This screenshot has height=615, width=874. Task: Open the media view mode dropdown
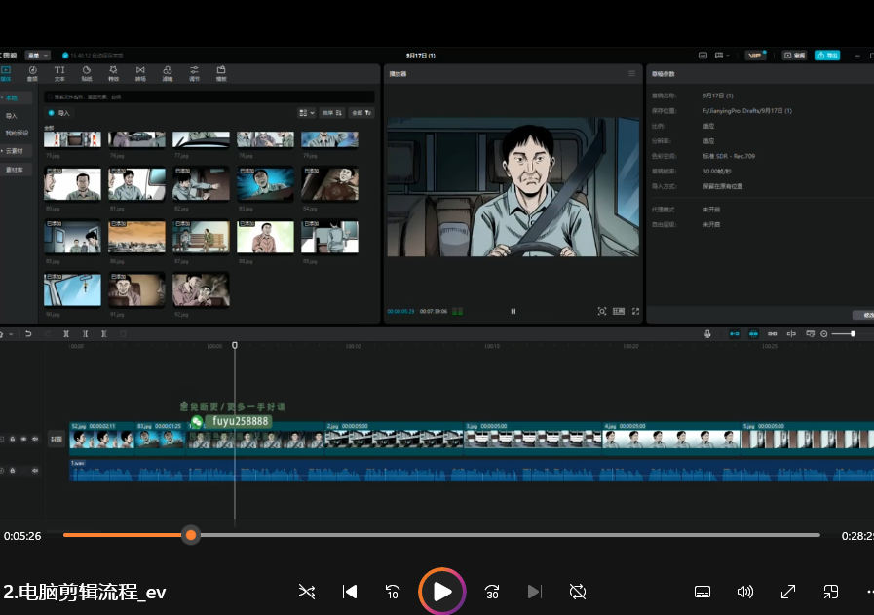(307, 113)
